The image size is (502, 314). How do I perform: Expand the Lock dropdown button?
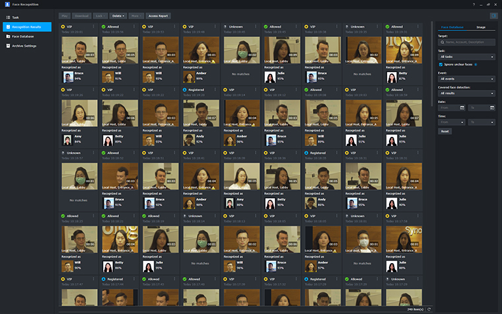tap(100, 16)
